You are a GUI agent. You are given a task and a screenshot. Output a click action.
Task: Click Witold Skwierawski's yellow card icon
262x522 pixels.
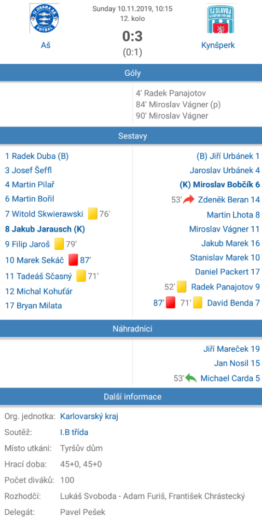92,214
